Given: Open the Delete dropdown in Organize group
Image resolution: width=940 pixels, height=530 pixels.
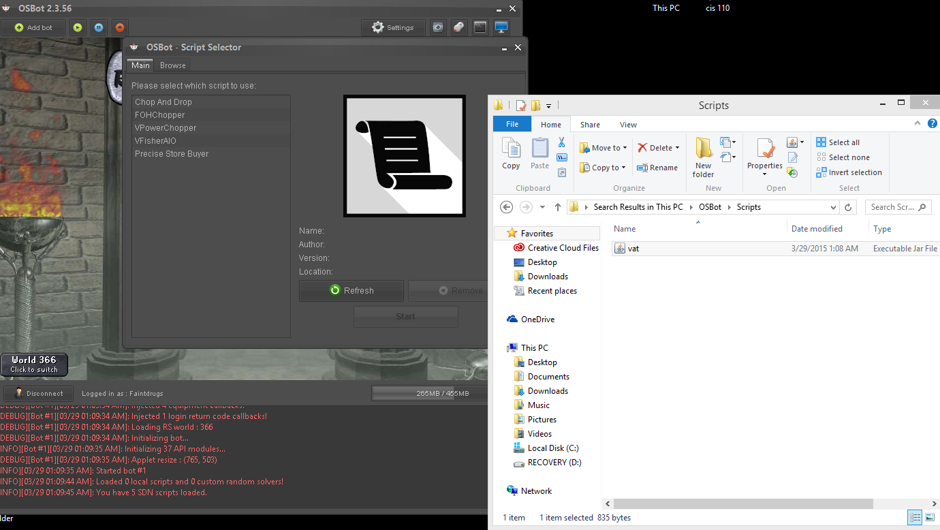Looking at the screenshot, I should [659, 148].
